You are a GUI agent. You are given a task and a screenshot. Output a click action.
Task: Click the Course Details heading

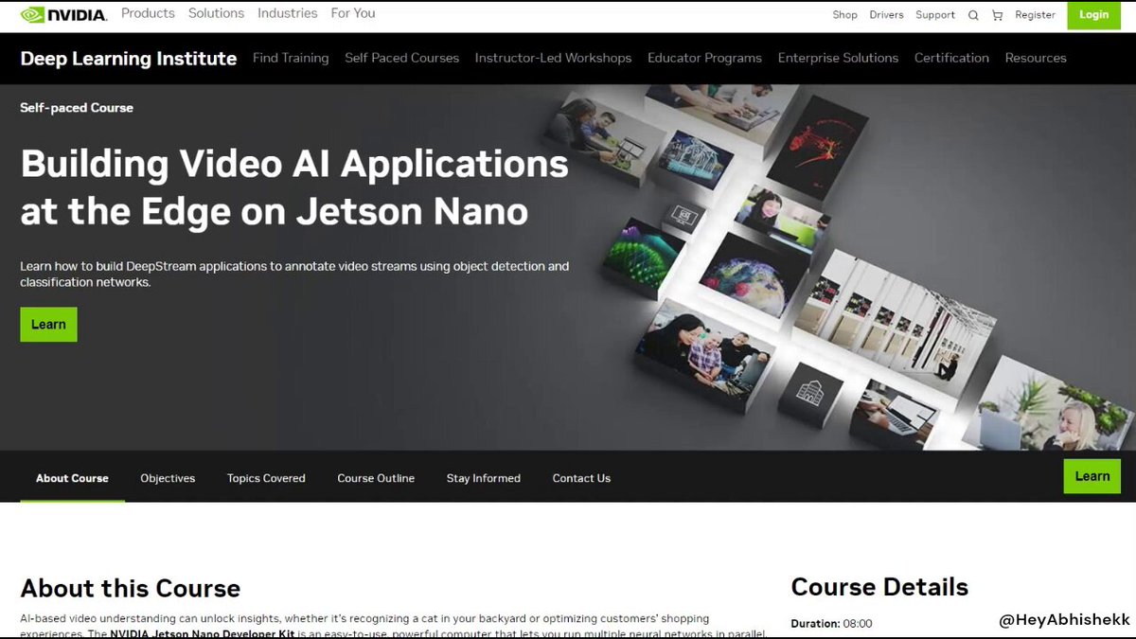click(x=879, y=587)
